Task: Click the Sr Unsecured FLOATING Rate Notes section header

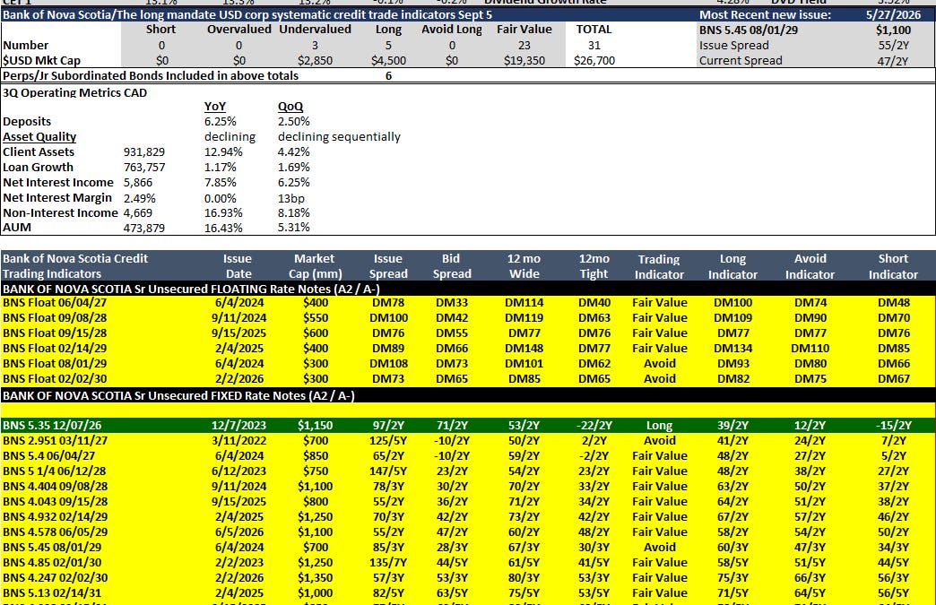Action: click(x=191, y=289)
